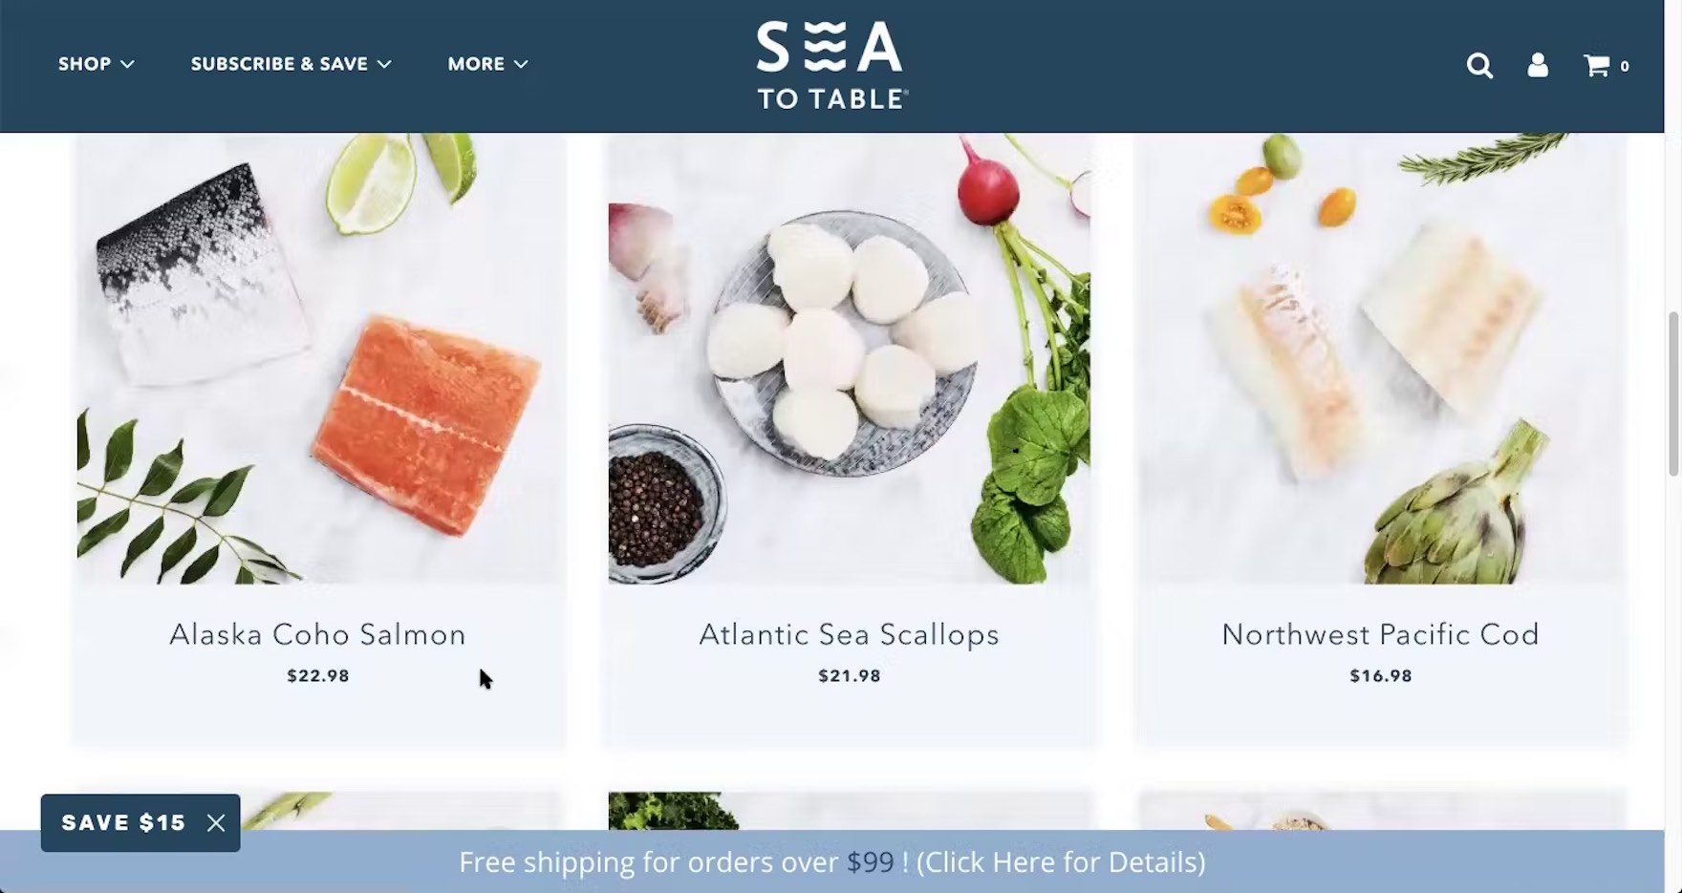Open the Alaska Coho Salmon title link
Screen dimensions: 1682x893
317,634
